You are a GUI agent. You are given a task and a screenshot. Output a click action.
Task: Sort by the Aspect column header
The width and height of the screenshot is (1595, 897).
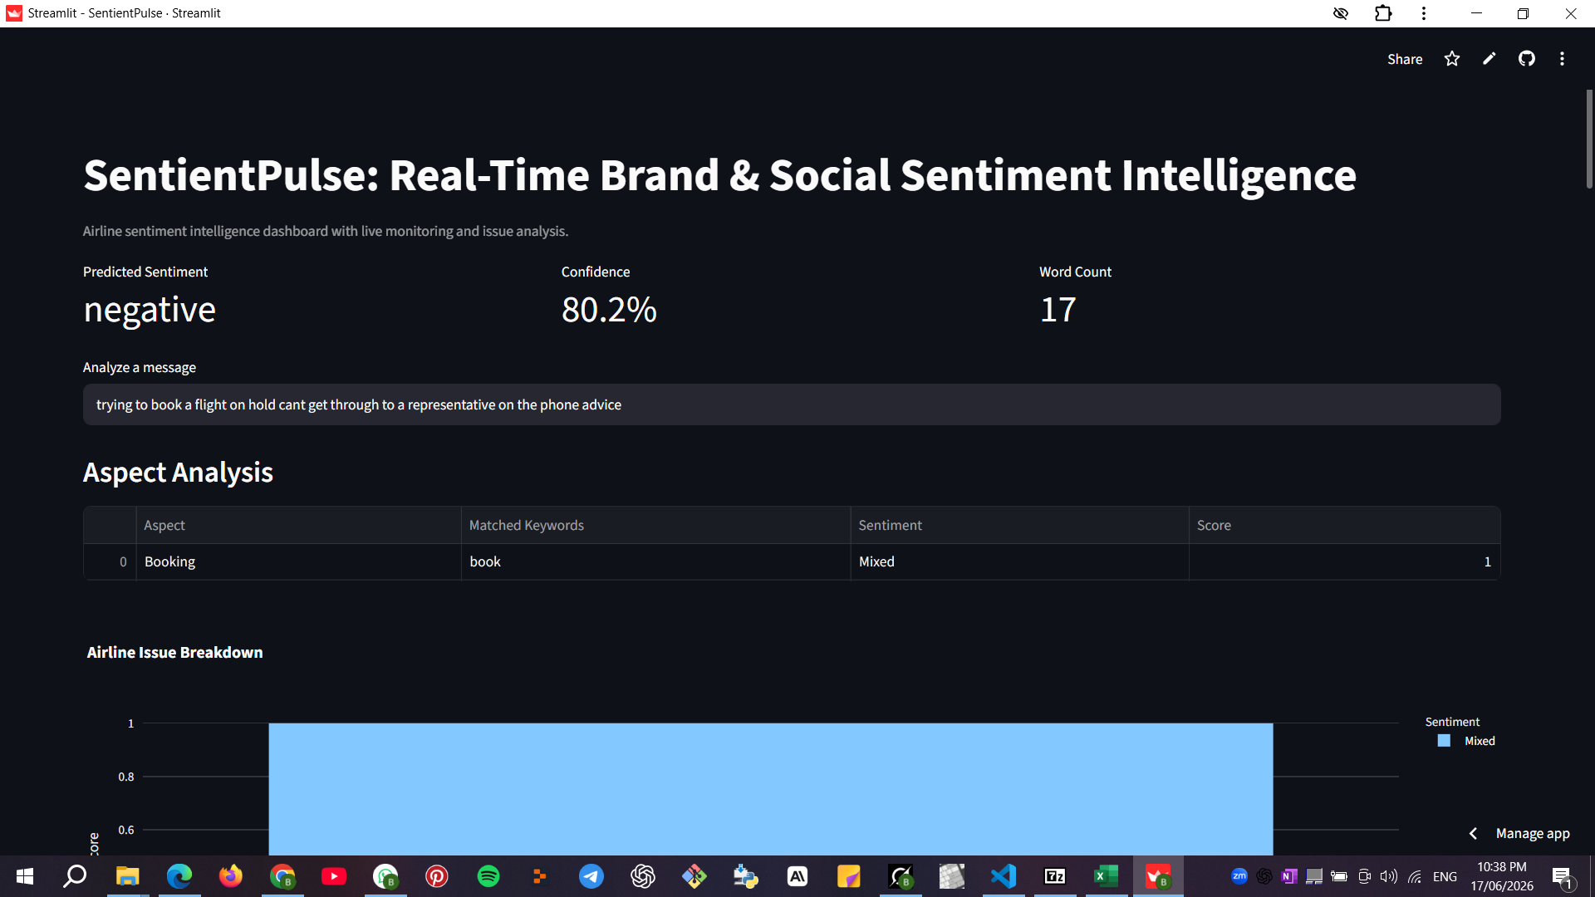298,525
